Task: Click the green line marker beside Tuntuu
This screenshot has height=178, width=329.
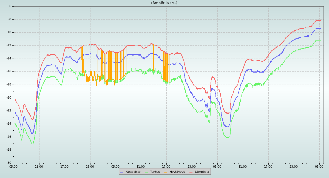Action: (146, 172)
